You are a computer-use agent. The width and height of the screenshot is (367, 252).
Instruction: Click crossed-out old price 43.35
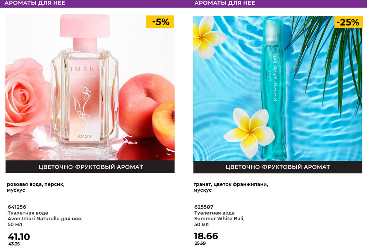coord(14,244)
